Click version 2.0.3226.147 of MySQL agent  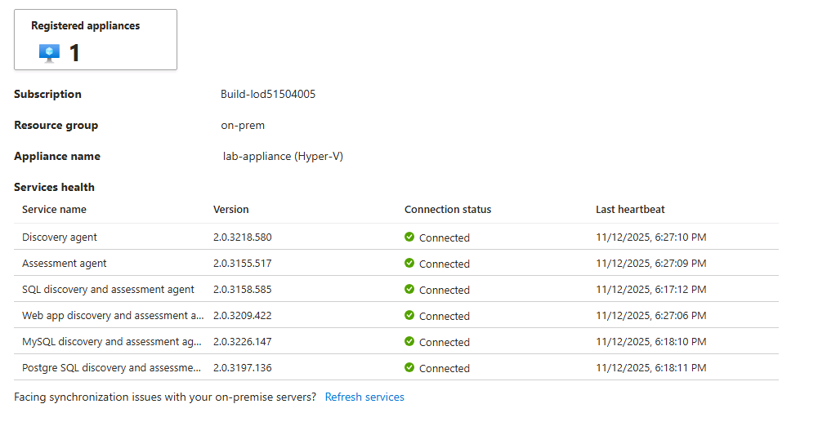pos(243,342)
